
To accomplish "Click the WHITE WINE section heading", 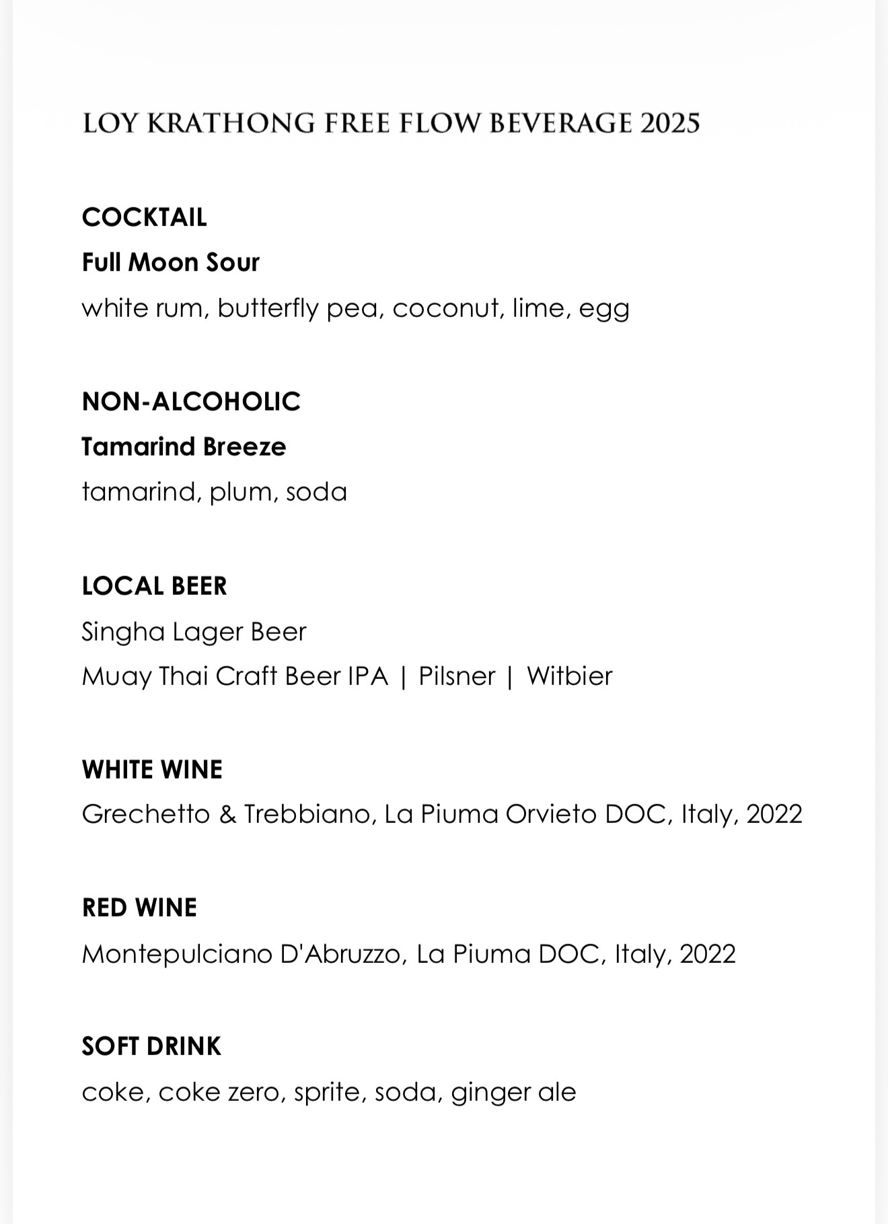I will 152,770.
